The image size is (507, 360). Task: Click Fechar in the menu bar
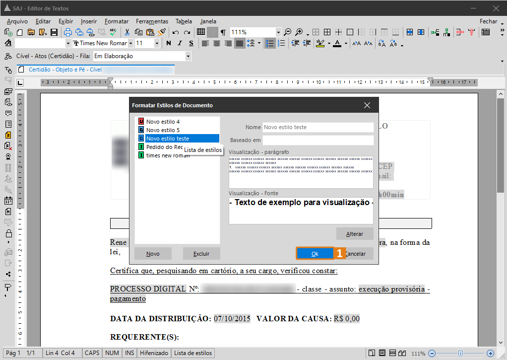point(488,21)
